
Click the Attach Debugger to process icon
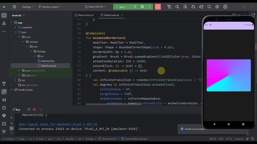click(193, 7)
